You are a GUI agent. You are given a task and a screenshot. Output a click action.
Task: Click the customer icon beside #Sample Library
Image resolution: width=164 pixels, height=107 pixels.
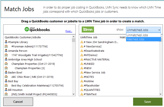6,42
